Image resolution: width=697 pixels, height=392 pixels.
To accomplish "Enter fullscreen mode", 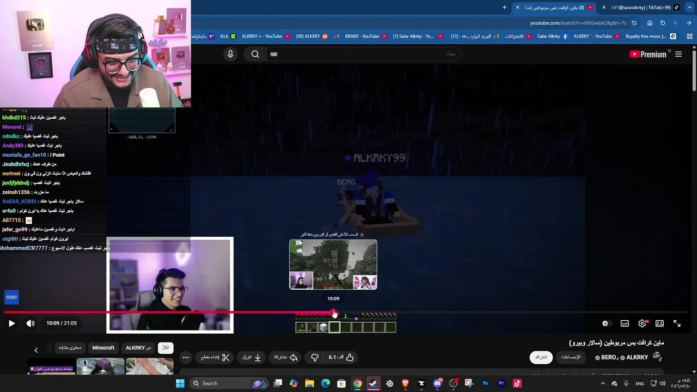I will (x=677, y=323).
